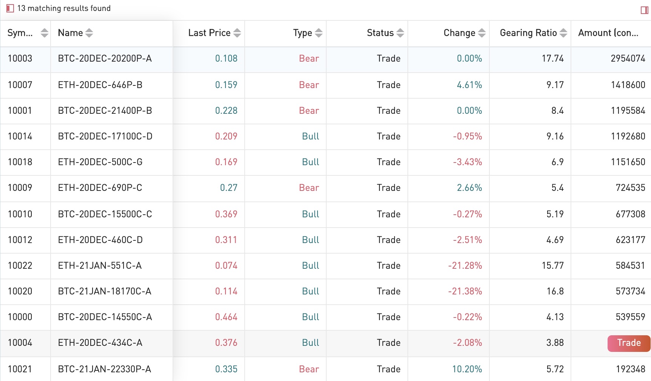Sort by Last Price arrows
Viewport: 651px width, 381px height.
(x=237, y=33)
